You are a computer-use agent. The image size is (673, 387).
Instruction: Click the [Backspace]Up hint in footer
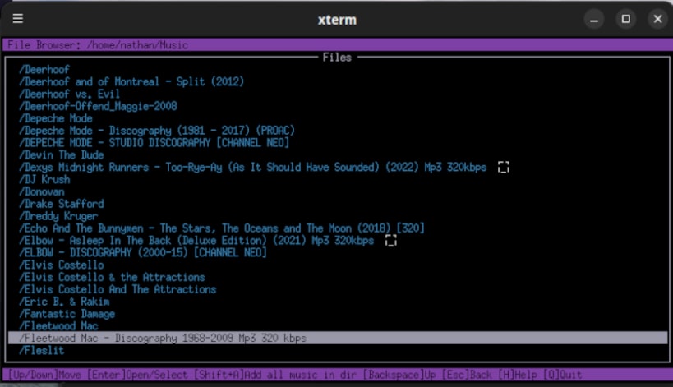click(x=399, y=375)
